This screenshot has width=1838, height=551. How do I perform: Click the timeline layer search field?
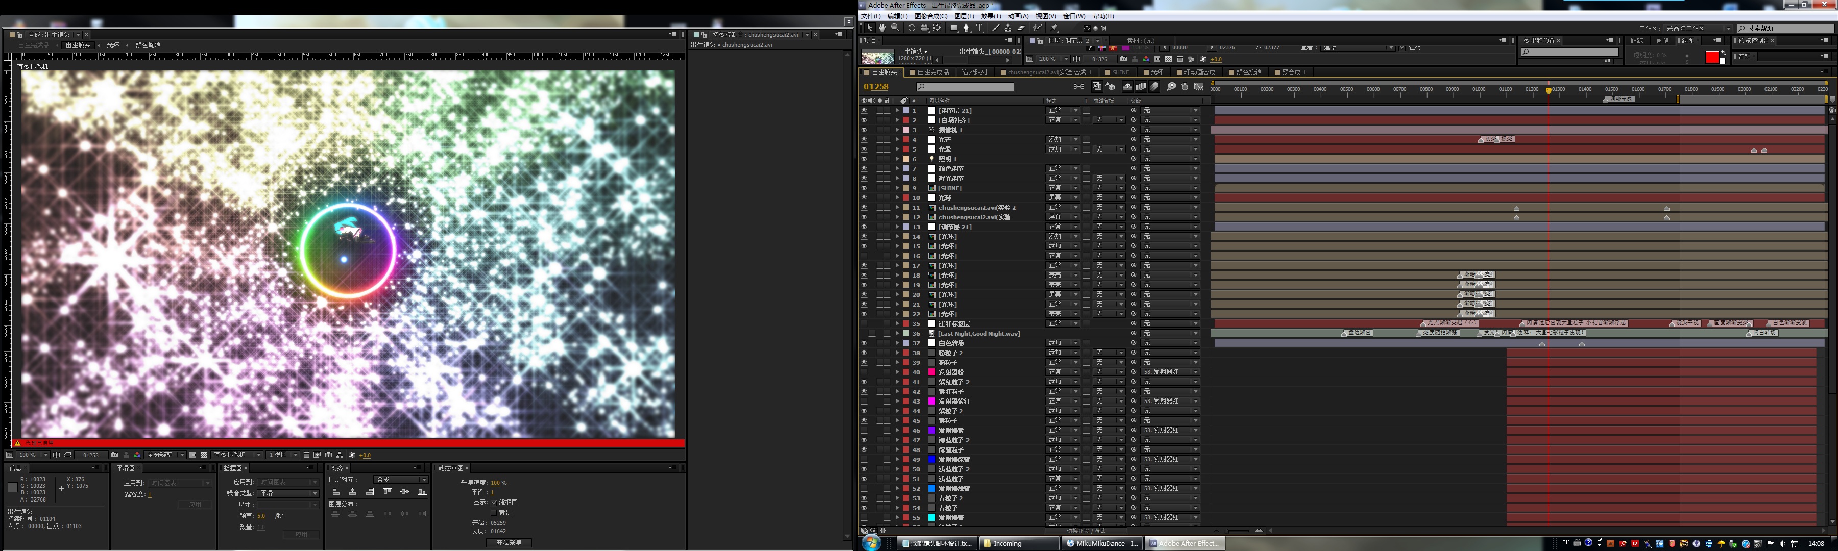coord(964,87)
